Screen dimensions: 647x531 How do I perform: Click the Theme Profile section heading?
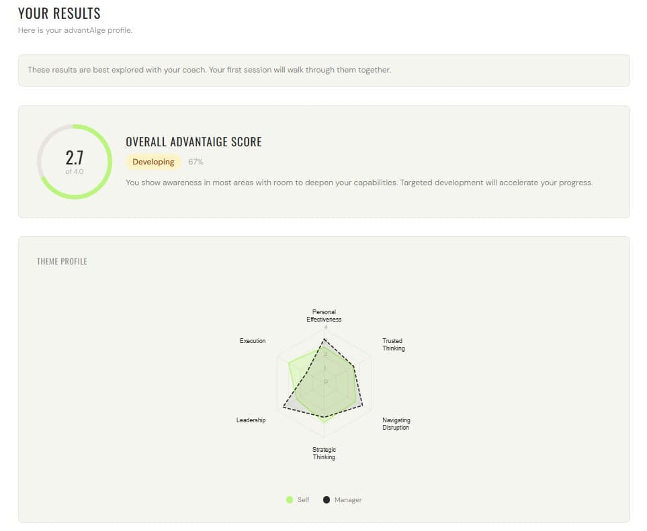point(62,261)
